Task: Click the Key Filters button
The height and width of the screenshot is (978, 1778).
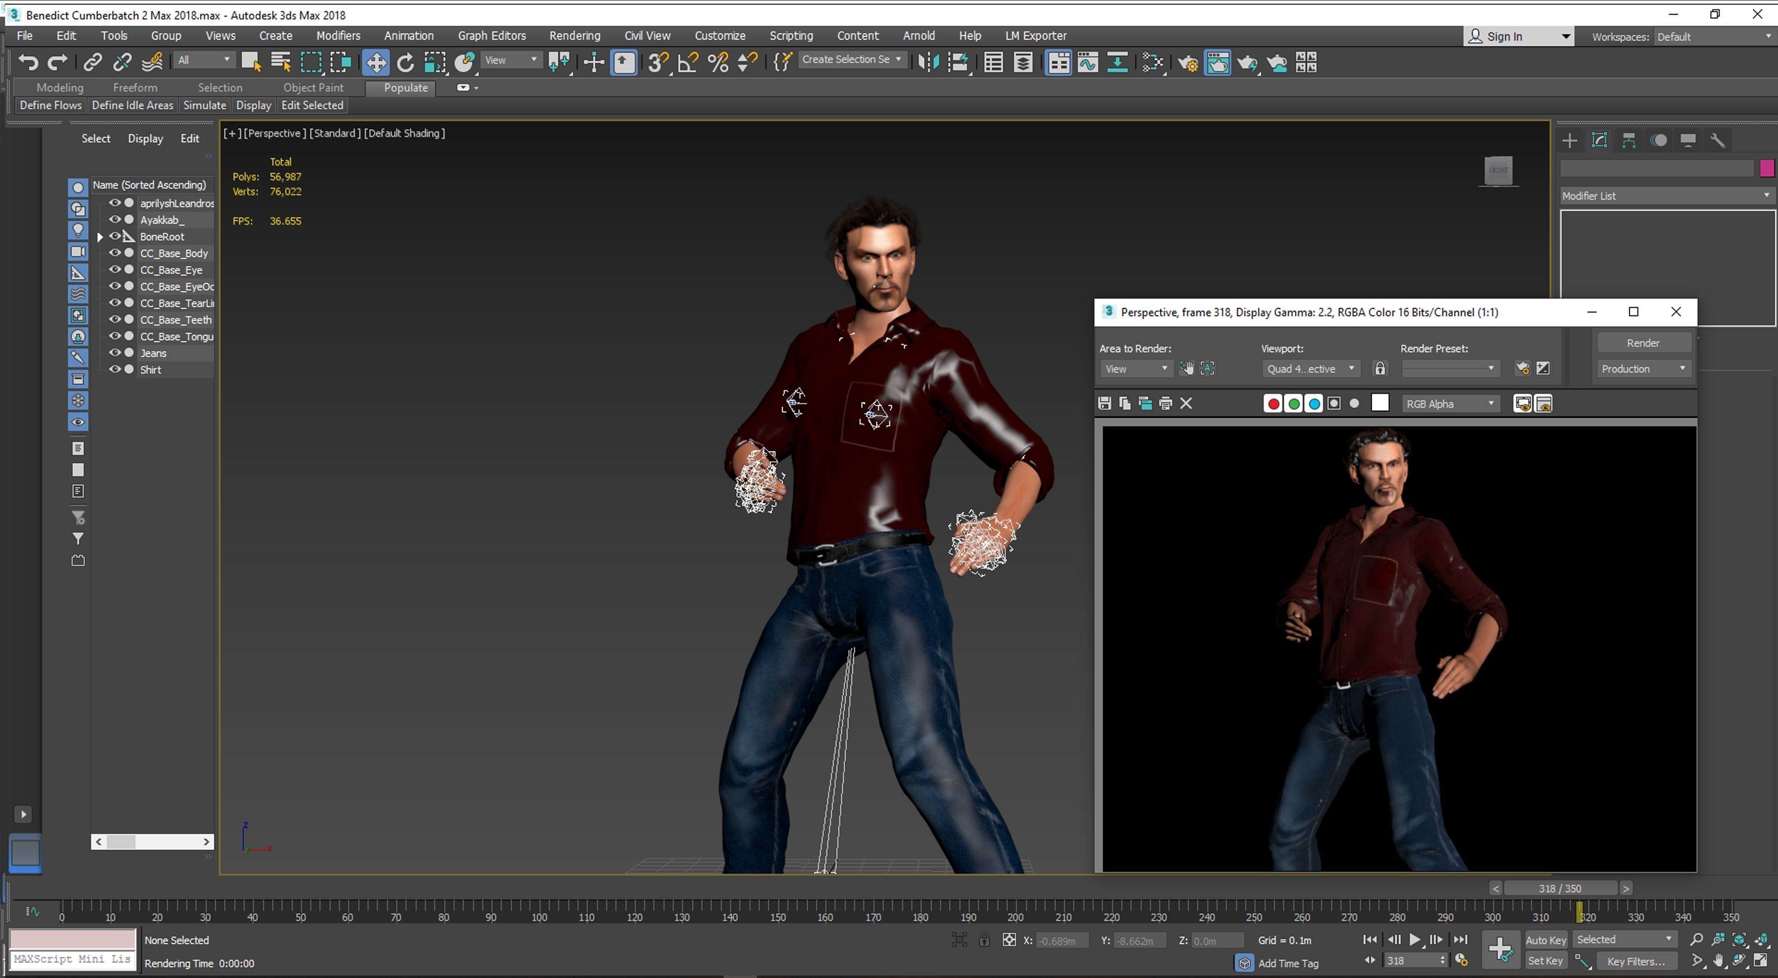Action: (x=1635, y=961)
